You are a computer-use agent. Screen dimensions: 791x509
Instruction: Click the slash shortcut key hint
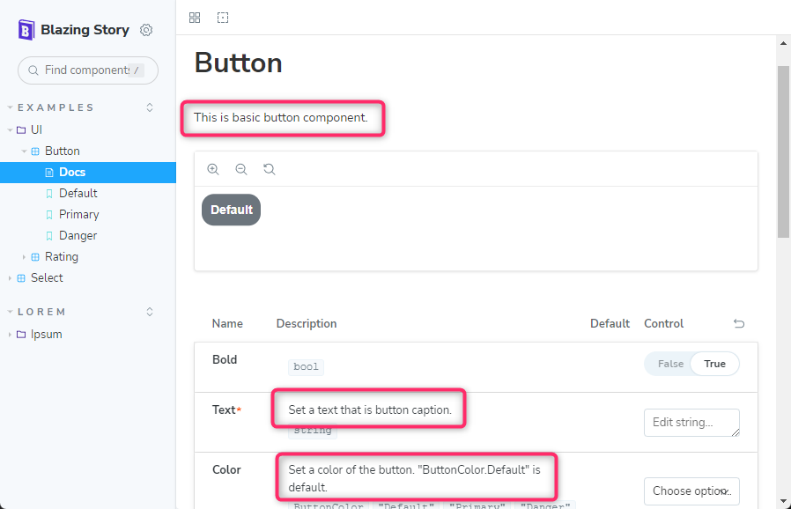(137, 70)
